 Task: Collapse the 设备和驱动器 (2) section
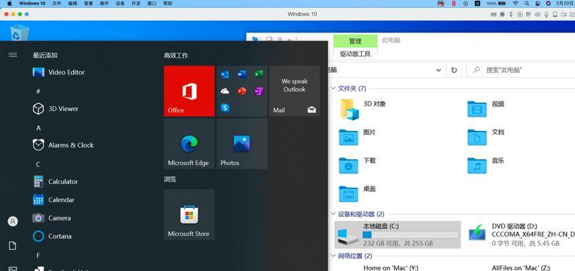click(x=333, y=214)
